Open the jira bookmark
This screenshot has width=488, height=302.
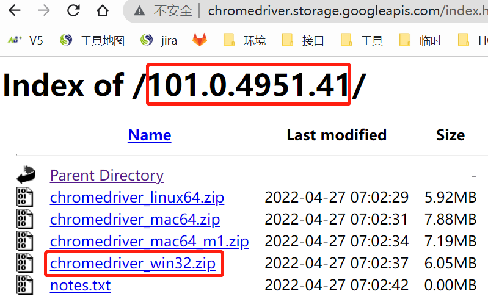[159, 40]
